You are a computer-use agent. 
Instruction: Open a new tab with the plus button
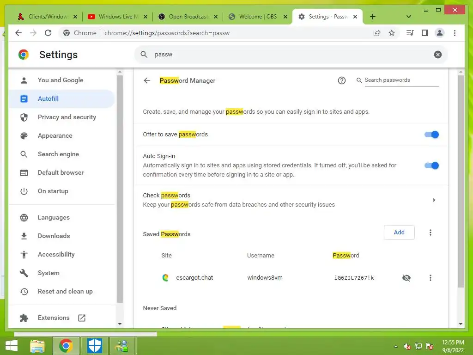(x=373, y=17)
